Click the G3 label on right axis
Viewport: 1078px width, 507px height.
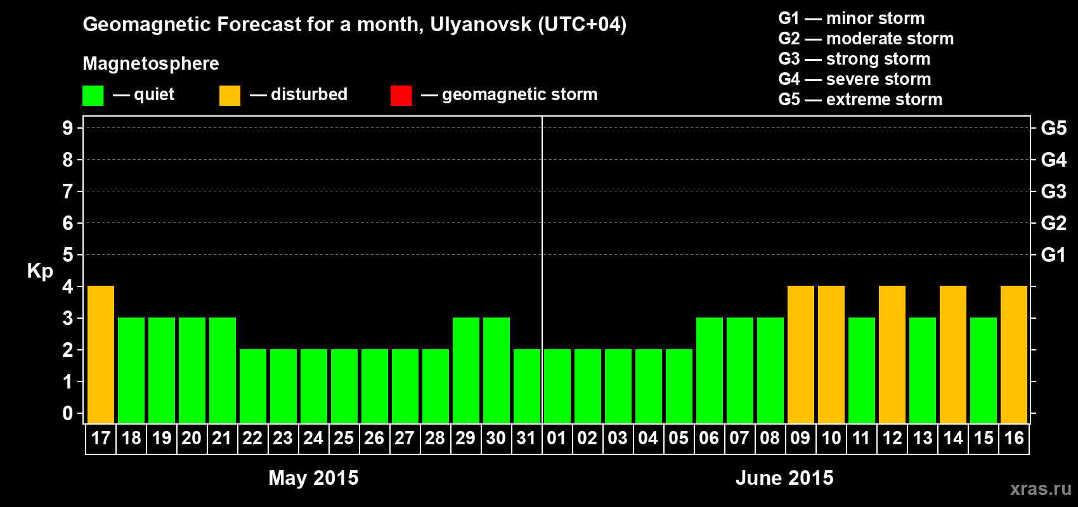point(1054,191)
